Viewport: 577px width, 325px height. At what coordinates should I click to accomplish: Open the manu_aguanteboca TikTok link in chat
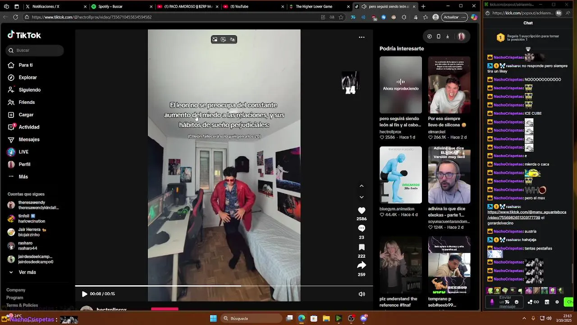pyautogui.click(x=527, y=215)
